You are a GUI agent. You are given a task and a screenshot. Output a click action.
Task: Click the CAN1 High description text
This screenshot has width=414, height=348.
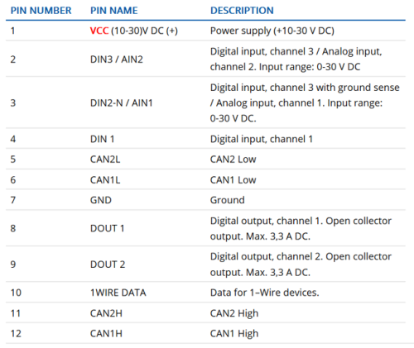[x=234, y=334]
